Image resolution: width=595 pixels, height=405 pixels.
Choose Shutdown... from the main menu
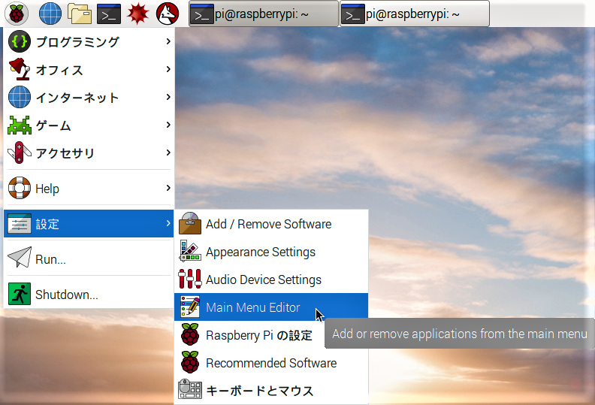[x=89, y=294]
